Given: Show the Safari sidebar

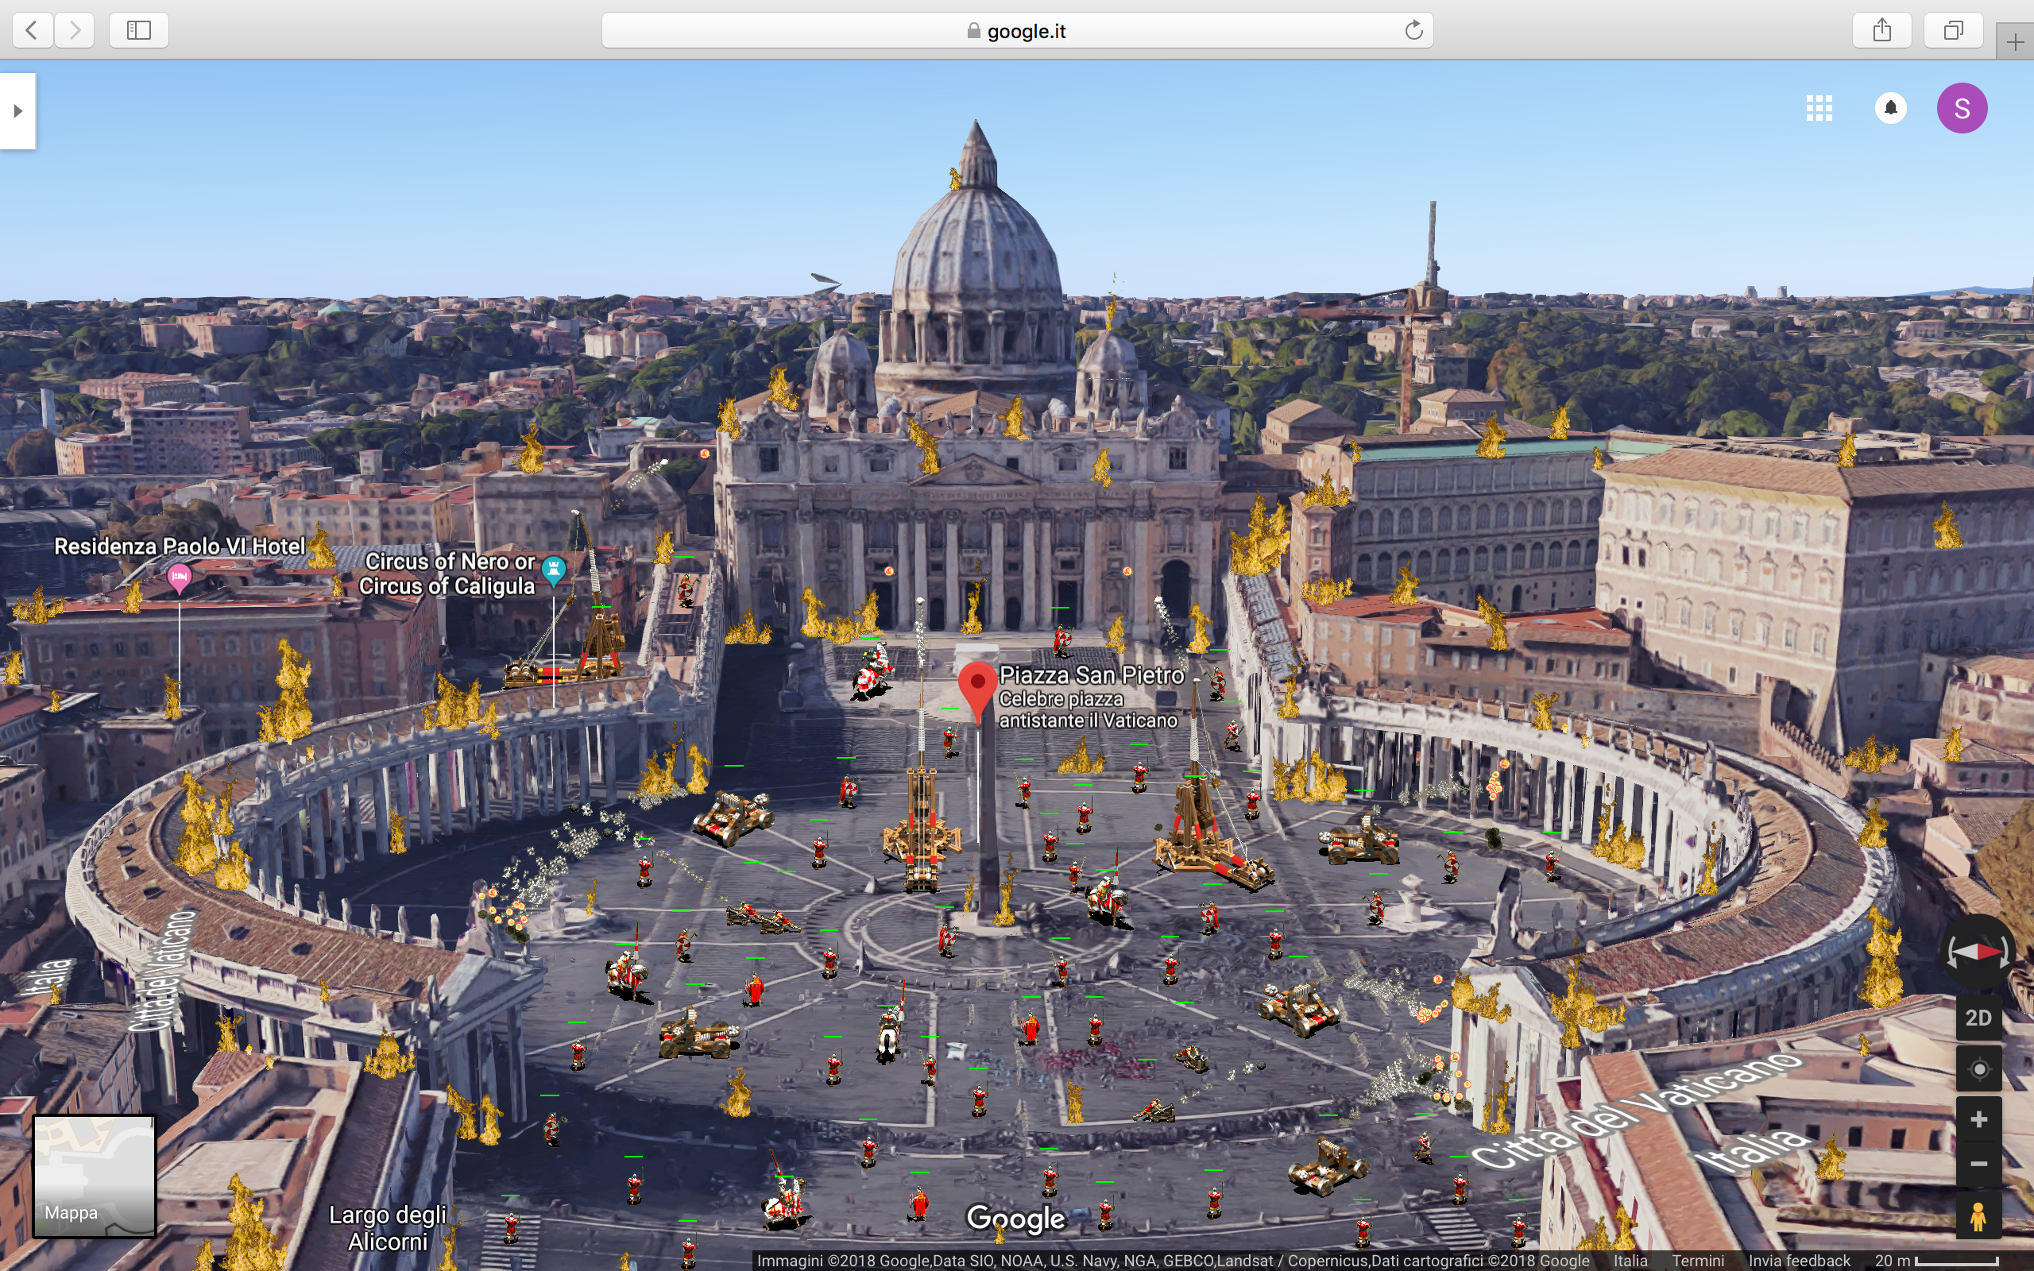Looking at the screenshot, I should pyautogui.click(x=139, y=30).
